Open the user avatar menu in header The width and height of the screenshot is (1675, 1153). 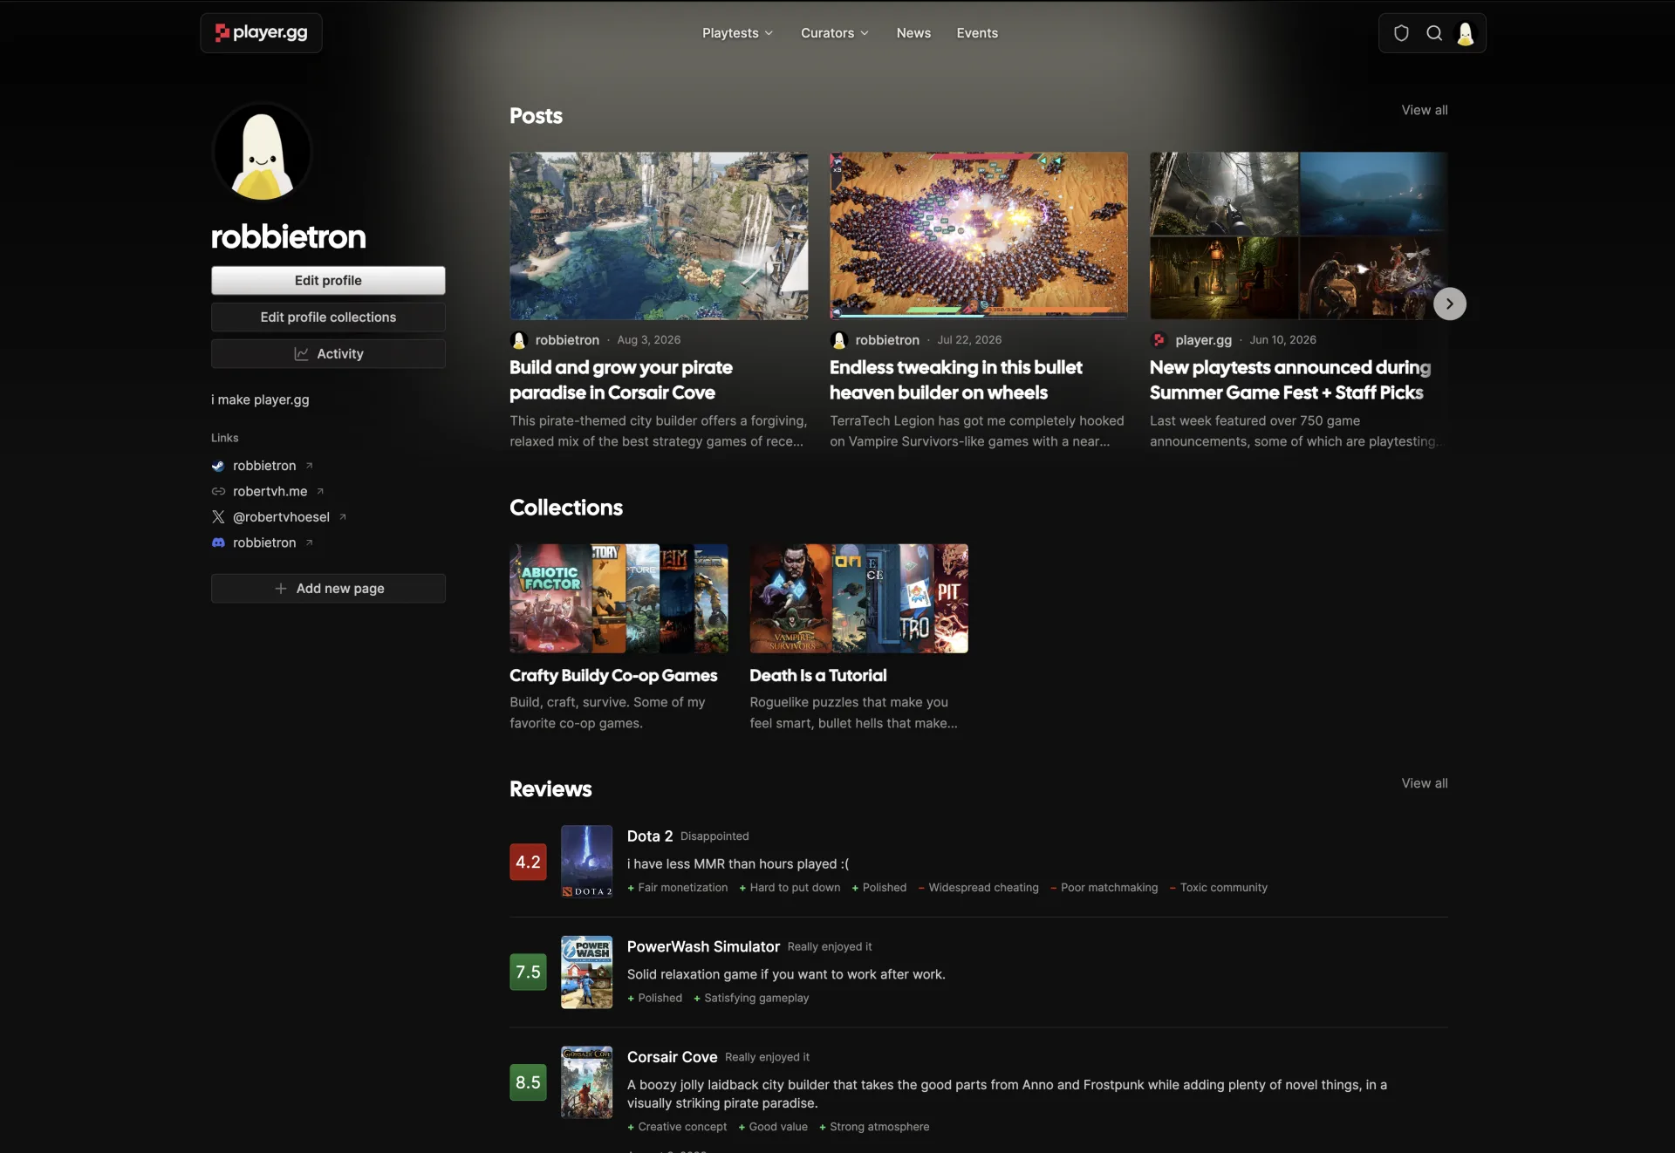pyautogui.click(x=1466, y=33)
